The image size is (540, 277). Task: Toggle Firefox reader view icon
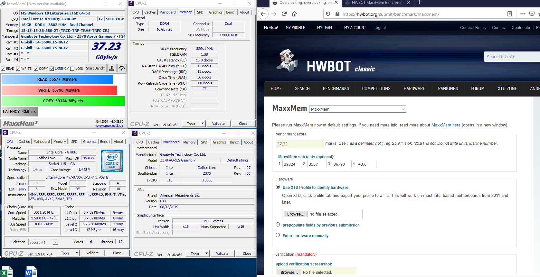click(510, 14)
